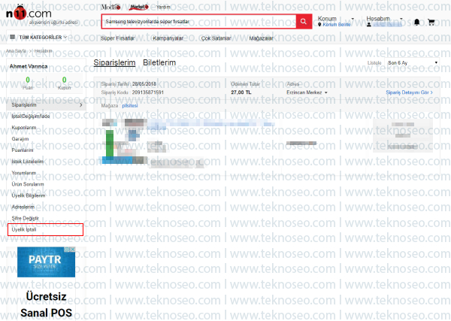Open the PAYTR advertisement banner
Image resolution: width=451 pixels, height=321 pixels.
[x=46, y=262]
